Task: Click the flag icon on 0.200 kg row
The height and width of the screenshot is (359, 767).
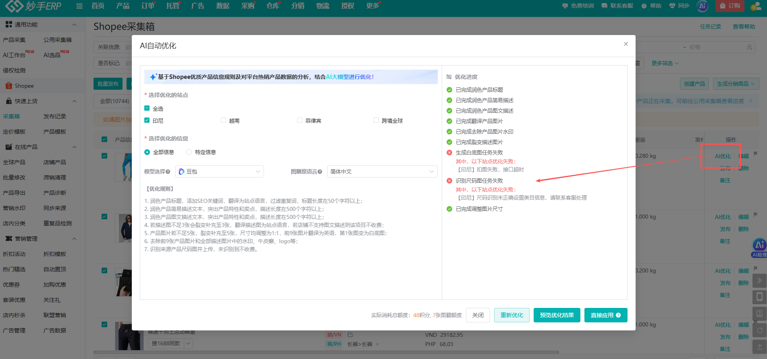Action: pyautogui.click(x=756, y=268)
